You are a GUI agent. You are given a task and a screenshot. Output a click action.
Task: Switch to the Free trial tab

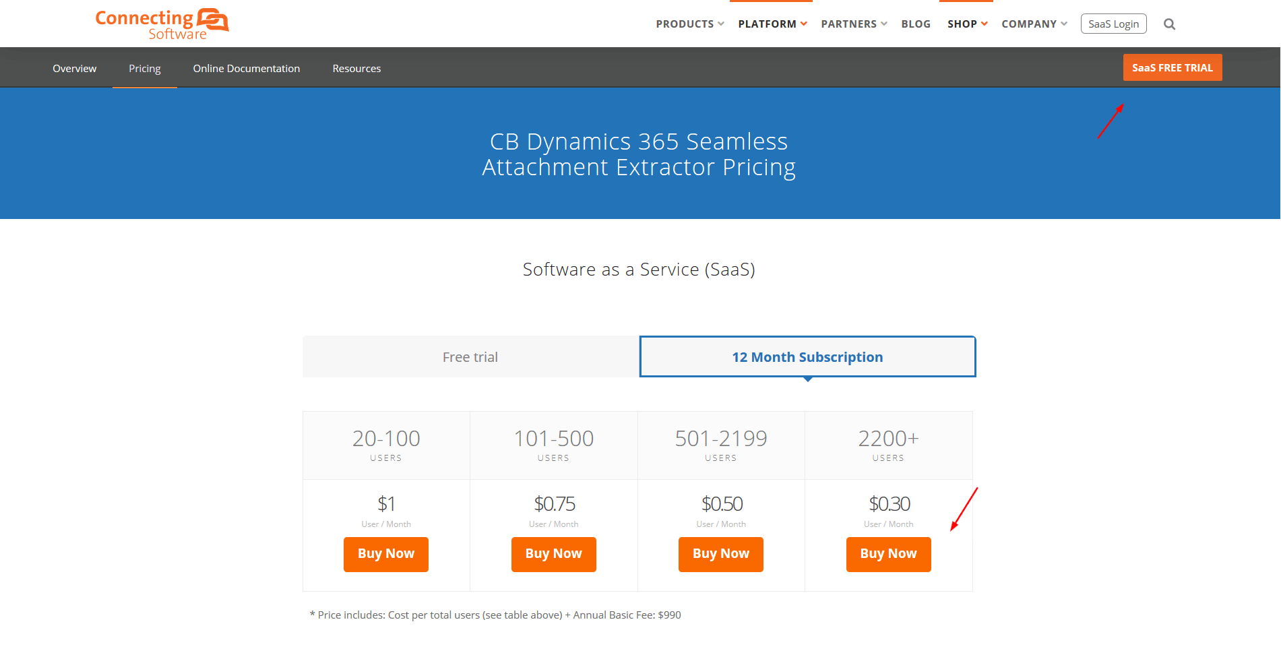[470, 356]
